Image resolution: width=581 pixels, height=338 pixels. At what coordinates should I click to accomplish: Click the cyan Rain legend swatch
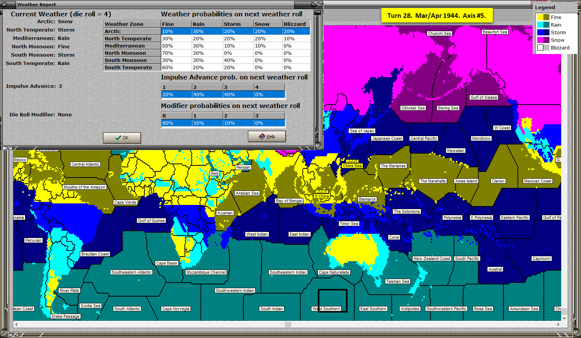click(540, 25)
